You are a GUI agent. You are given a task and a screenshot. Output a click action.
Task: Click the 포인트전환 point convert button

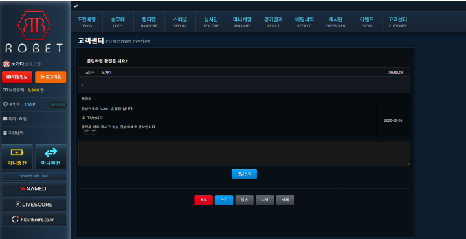tap(58, 105)
